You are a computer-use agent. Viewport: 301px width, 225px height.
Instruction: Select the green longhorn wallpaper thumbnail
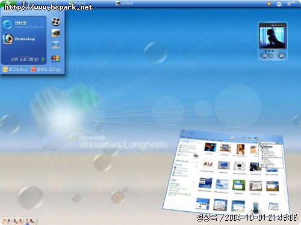(239, 185)
